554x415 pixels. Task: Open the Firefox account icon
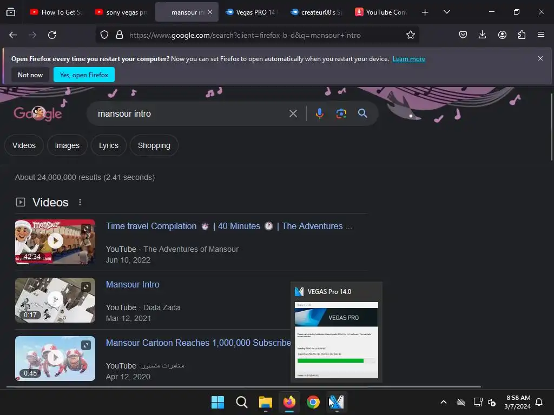click(x=502, y=35)
